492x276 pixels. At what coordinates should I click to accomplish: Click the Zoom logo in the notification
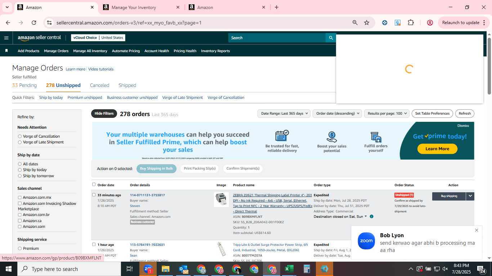click(366, 241)
